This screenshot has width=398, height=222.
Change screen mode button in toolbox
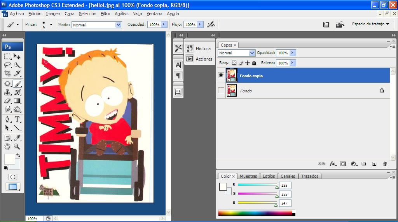(13, 187)
